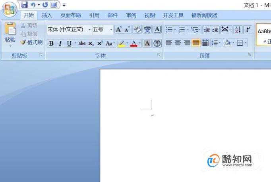
Task: Apply multilevel list formatting
Action: pyautogui.click(x=196, y=29)
